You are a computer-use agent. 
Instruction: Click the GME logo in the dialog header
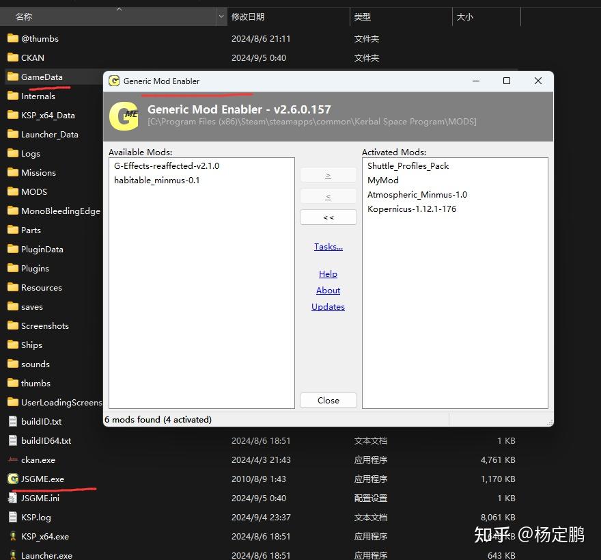[123, 116]
